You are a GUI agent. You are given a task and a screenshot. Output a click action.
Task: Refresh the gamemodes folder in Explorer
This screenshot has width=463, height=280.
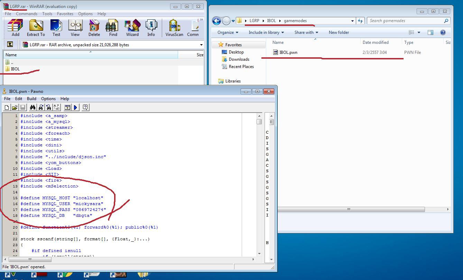[360, 21]
